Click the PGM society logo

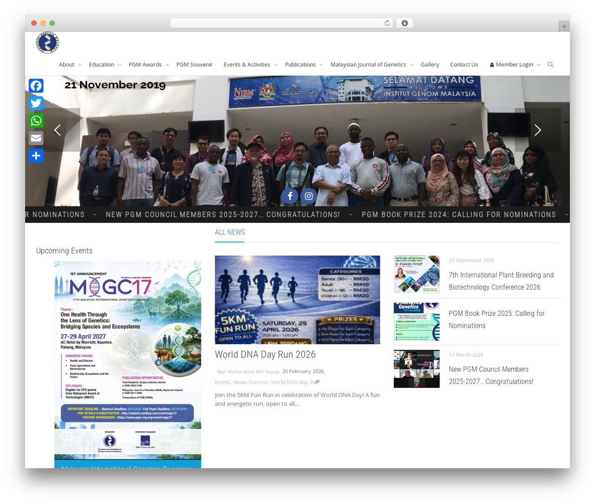click(x=47, y=43)
